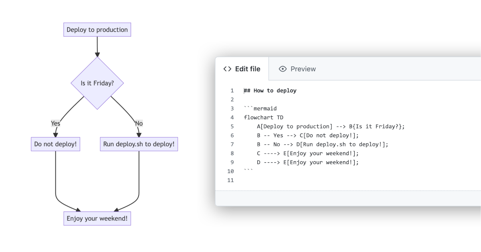Click line number 9 in the gutter
The image size is (481, 252).
click(x=232, y=162)
